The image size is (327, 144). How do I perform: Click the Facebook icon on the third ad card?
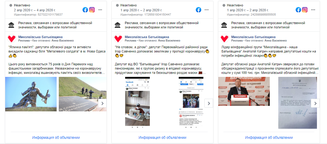pyautogui.click(x=298, y=10)
